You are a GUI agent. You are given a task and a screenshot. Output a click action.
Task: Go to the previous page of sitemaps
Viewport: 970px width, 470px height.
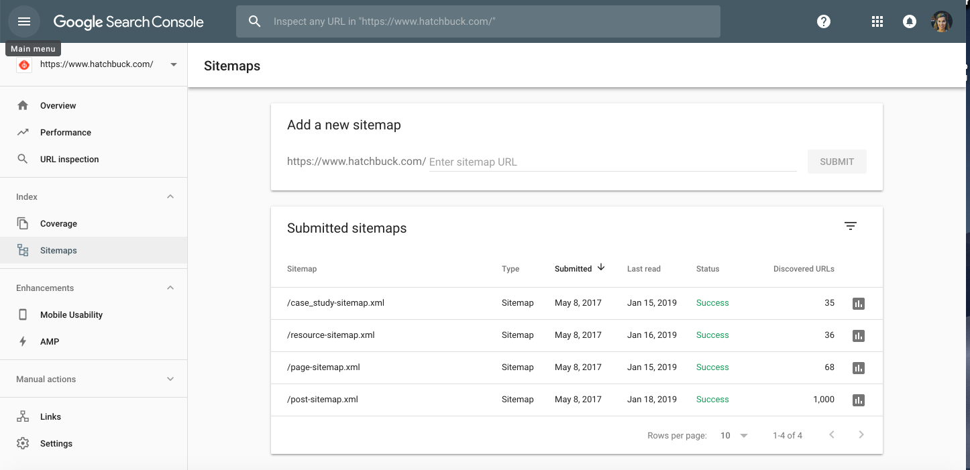832,434
